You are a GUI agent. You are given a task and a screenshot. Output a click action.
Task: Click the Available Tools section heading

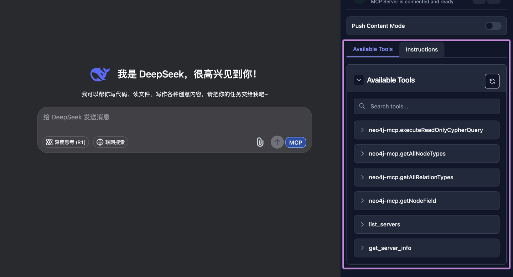pyautogui.click(x=391, y=80)
